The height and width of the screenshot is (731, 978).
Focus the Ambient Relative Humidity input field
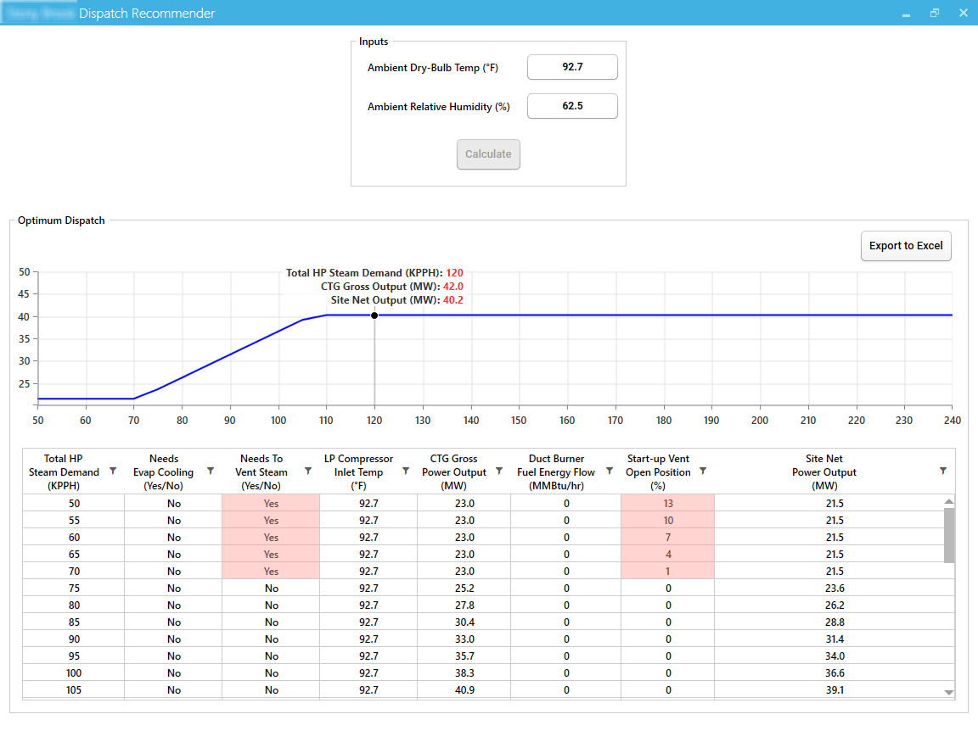[572, 106]
